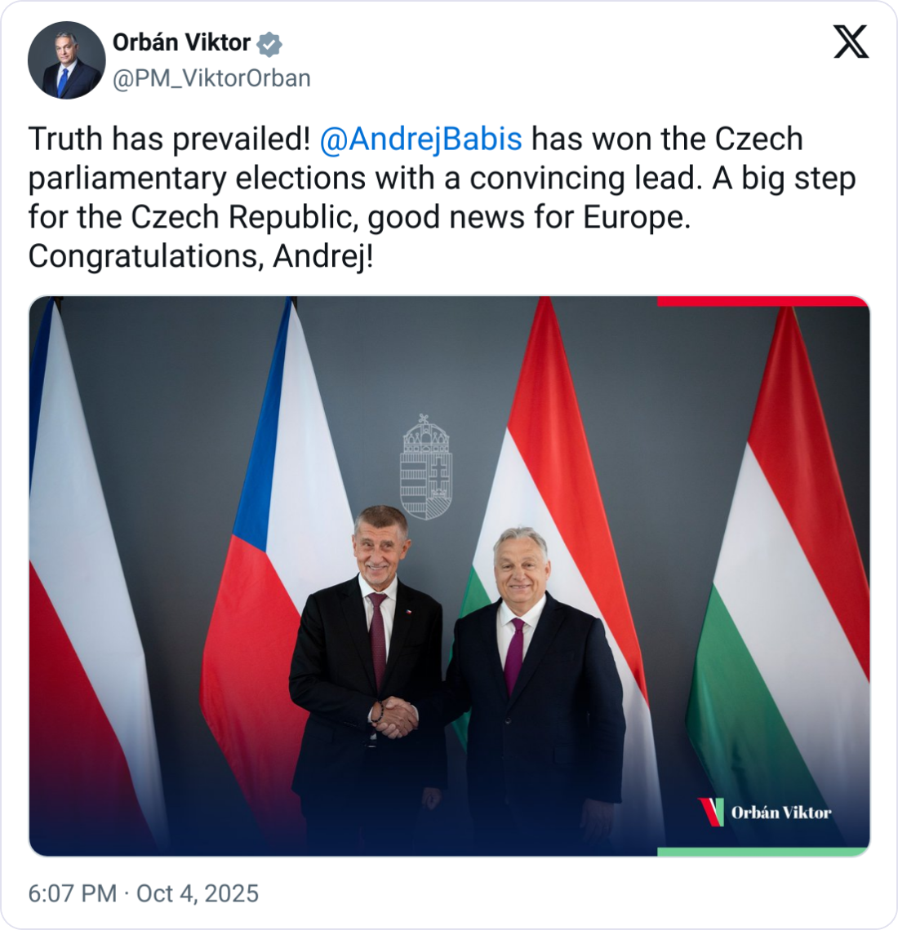Screen dimensions: 898x930
Task: Open the round profile avatar picture
Action: 65,61
